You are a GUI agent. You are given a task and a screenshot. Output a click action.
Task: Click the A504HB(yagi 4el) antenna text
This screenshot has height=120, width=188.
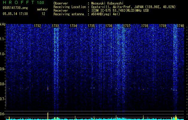tap(106, 14)
